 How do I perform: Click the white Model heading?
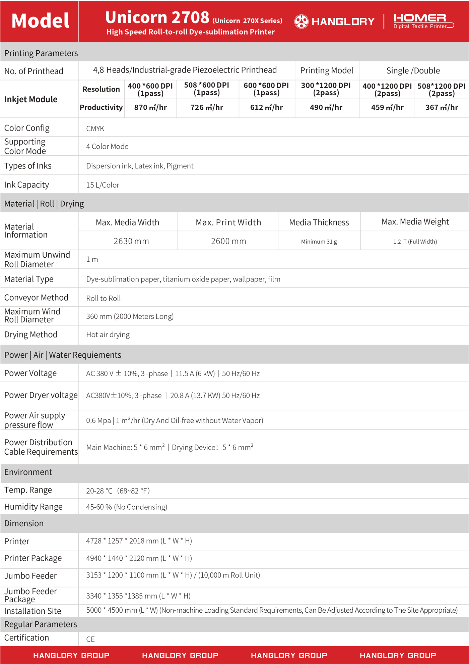pyautogui.click(x=40, y=21)
